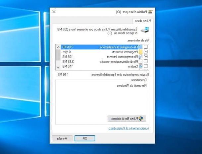The width and height of the screenshot is (202, 154).
Task: Click the folder icon for File di registro di installazione
Action: point(140,47)
